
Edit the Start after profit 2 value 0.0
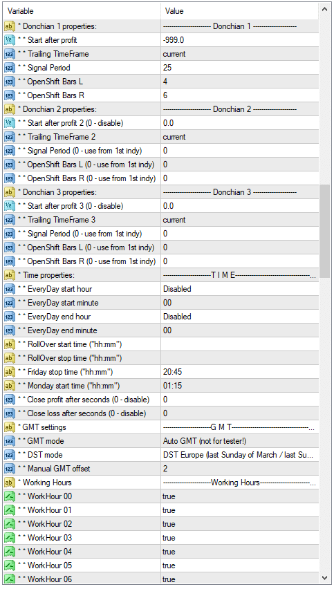pos(240,123)
